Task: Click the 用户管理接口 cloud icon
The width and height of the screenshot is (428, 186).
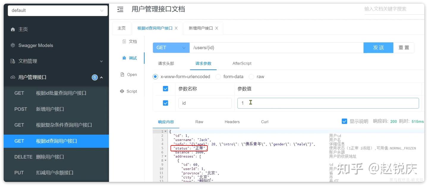Action: pyautogui.click(x=12, y=77)
